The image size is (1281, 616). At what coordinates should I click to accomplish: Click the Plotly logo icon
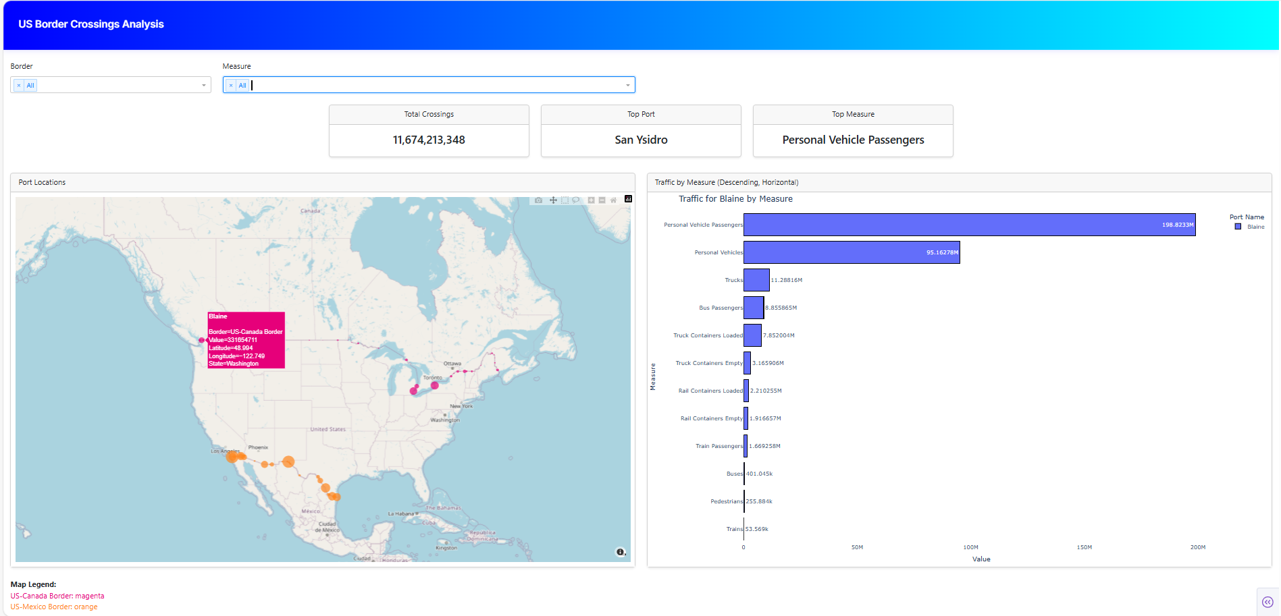628,200
